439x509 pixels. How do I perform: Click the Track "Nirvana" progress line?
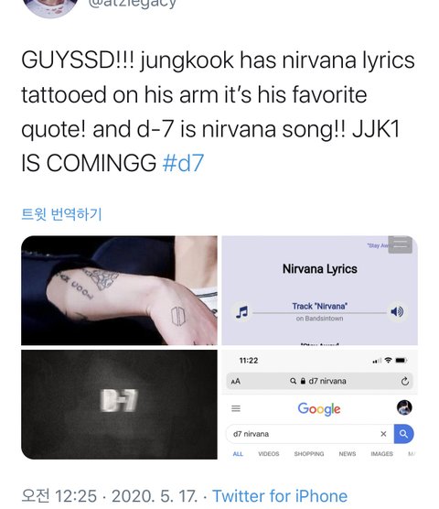pyautogui.click(x=320, y=313)
